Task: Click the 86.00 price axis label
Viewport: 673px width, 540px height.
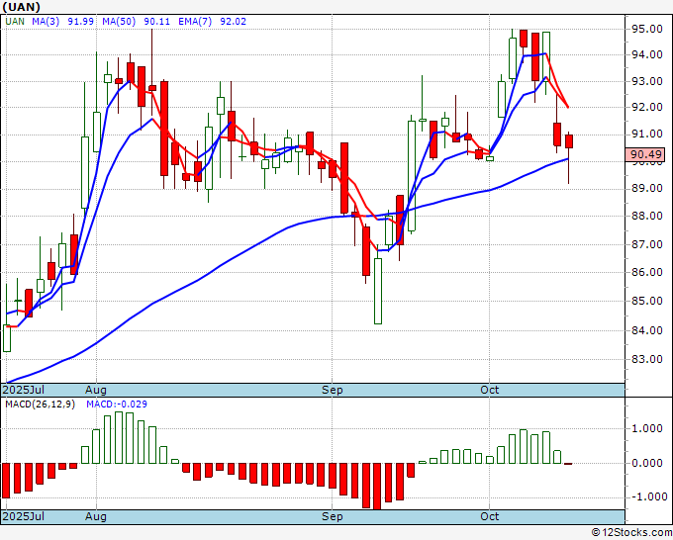Action: [647, 272]
